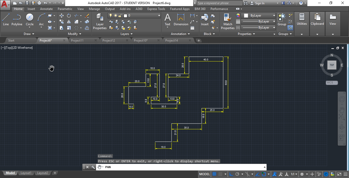Activate the Move command in Modify panel
The height and width of the screenshot is (178, 349).
62,16
